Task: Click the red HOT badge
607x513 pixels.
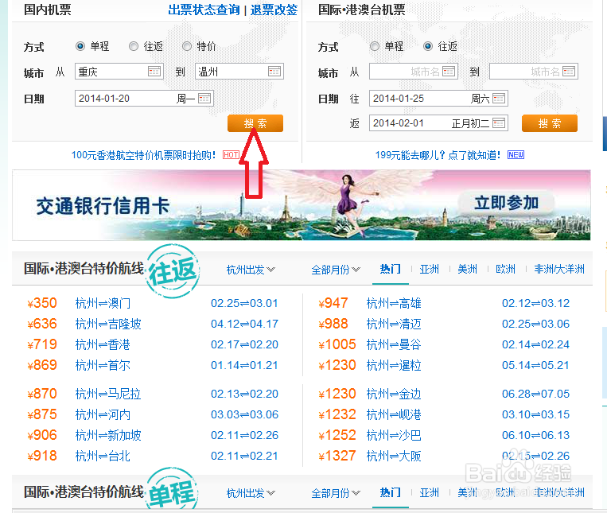Action: click(x=231, y=155)
